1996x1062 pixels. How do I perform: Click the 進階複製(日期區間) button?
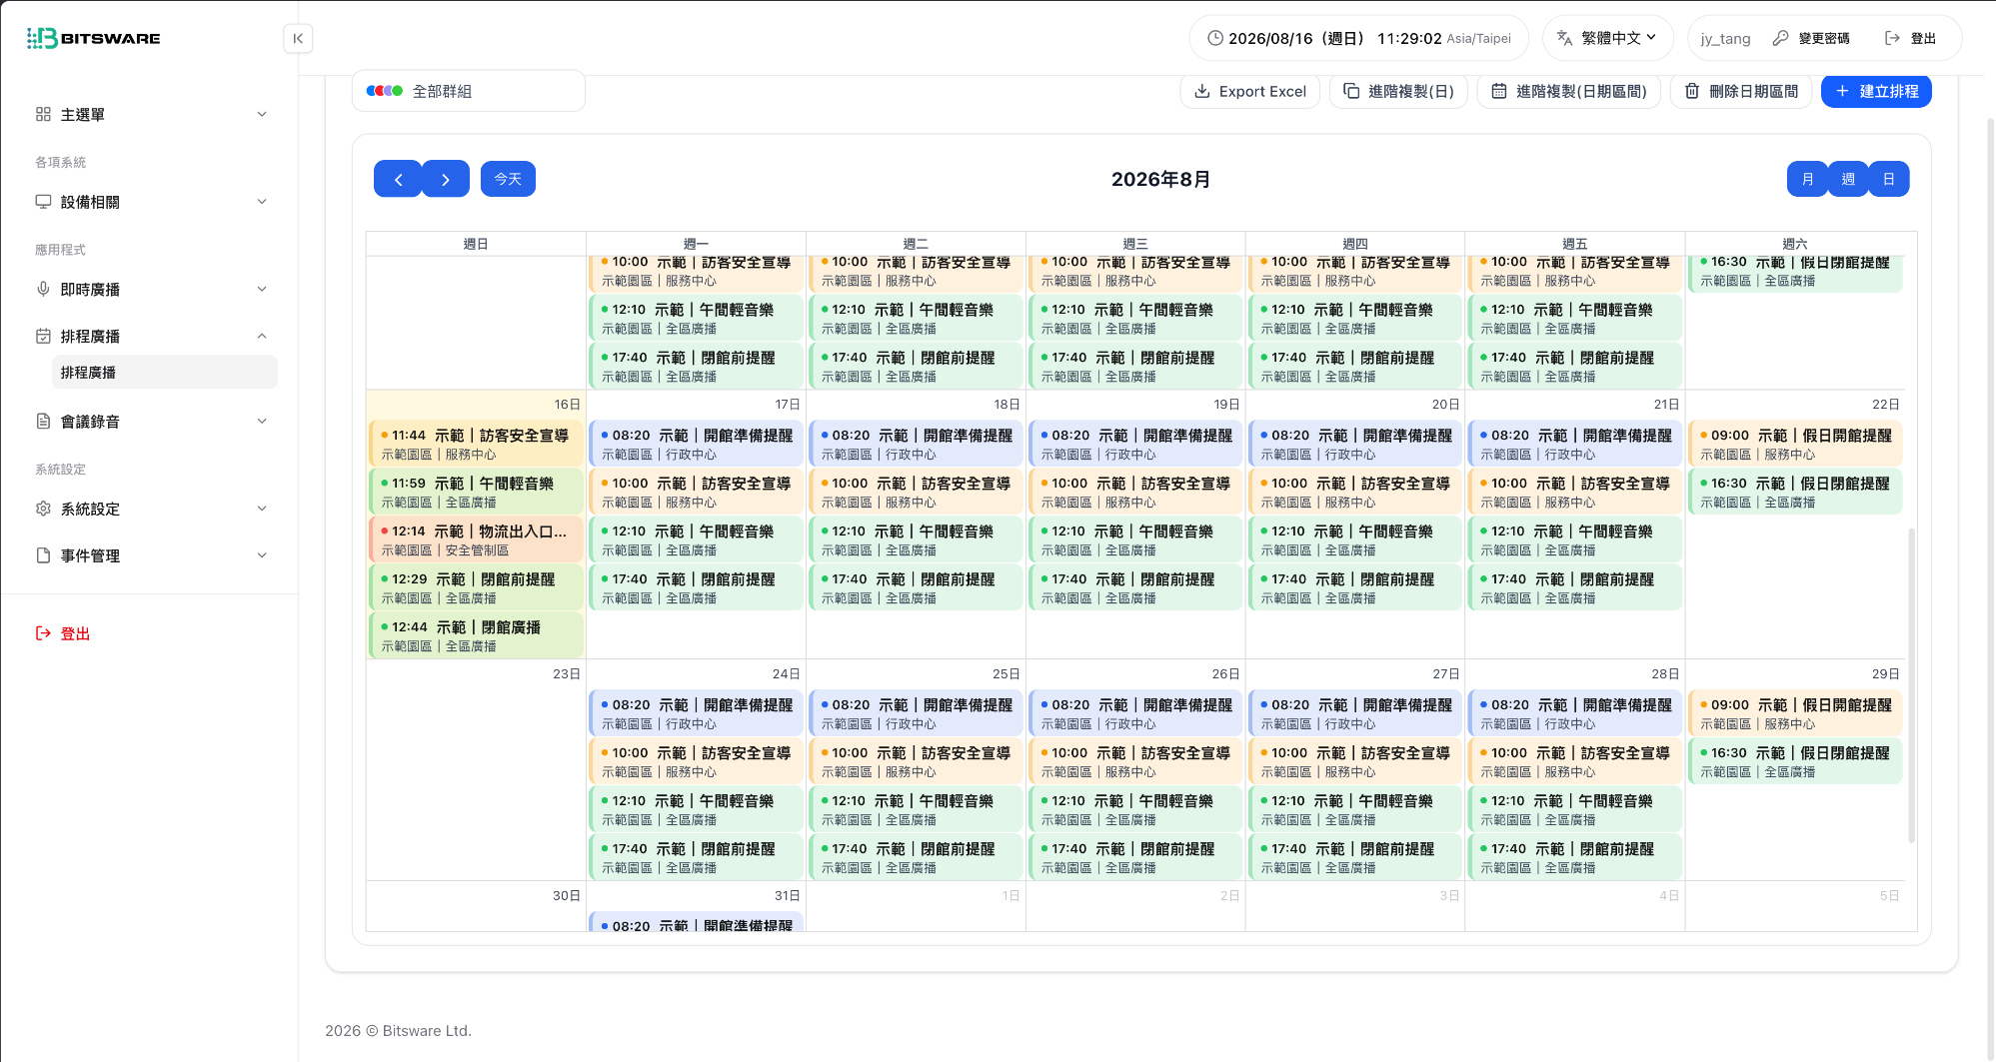tap(1569, 91)
